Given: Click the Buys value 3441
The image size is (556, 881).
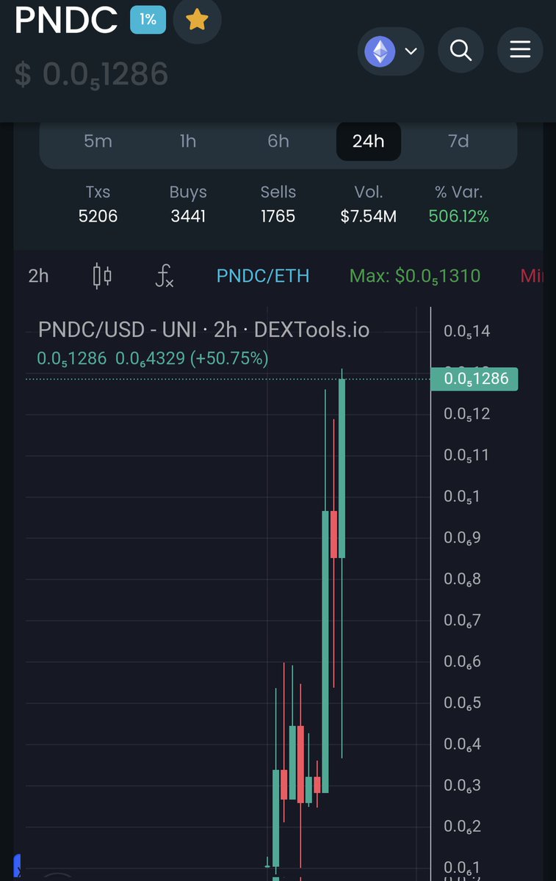Looking at the screenshot, I should tap(188, 216).
